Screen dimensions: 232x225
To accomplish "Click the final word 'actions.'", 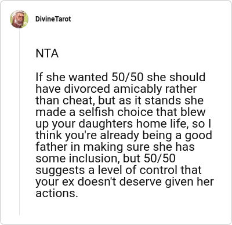I will tap(57, 193).
